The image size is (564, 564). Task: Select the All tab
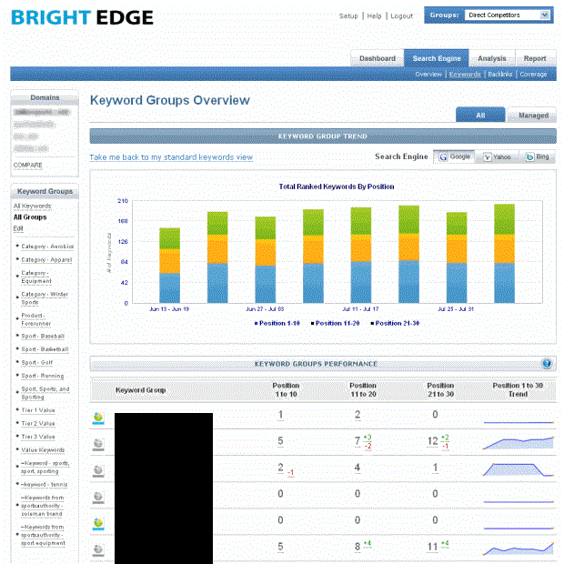[480, 116]
